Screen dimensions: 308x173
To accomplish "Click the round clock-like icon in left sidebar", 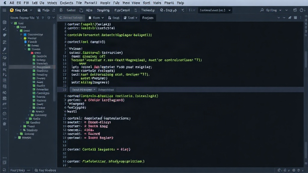I will point(5,114).
